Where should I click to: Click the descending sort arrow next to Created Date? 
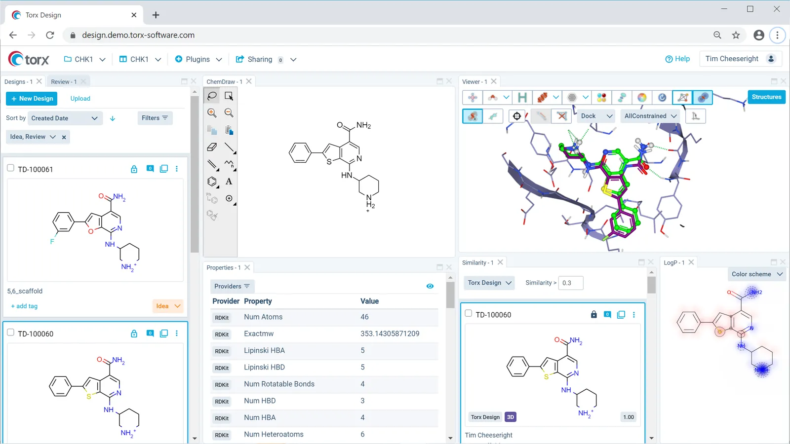click(113, 118)
